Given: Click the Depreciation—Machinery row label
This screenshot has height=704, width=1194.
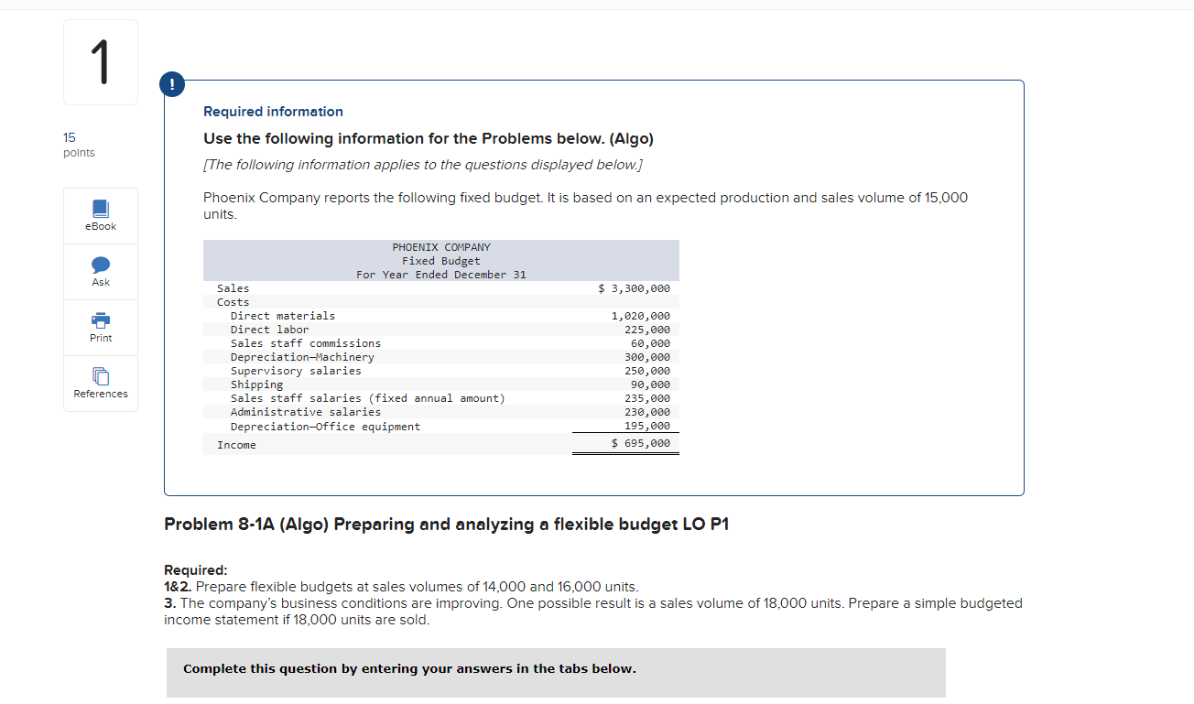Looking at the screenshot, I should point(302,357).
